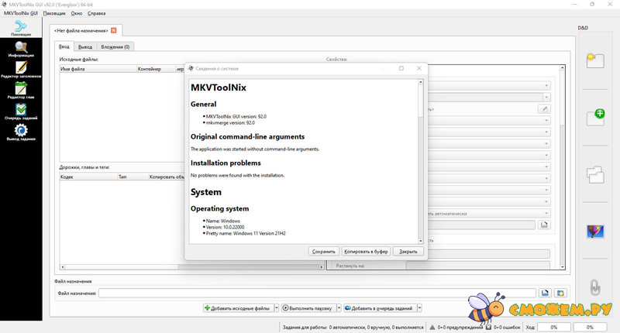The image size is (620, 333).
Task: Open Редактор глав in the sidebar
Action: (21, 91)
